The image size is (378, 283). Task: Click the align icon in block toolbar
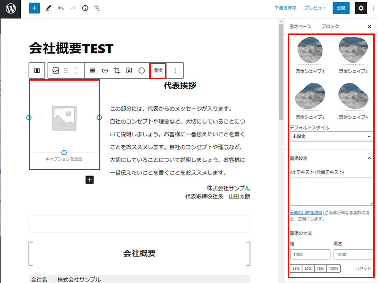coord(93,71)
